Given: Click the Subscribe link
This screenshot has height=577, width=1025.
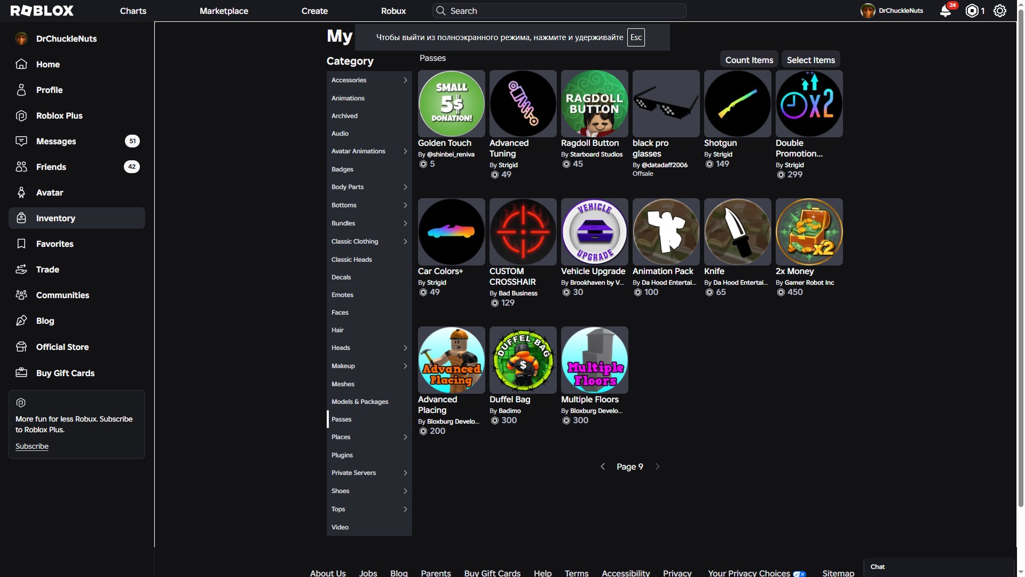Looking at the screenshot, I should click(x=32, y=446).
